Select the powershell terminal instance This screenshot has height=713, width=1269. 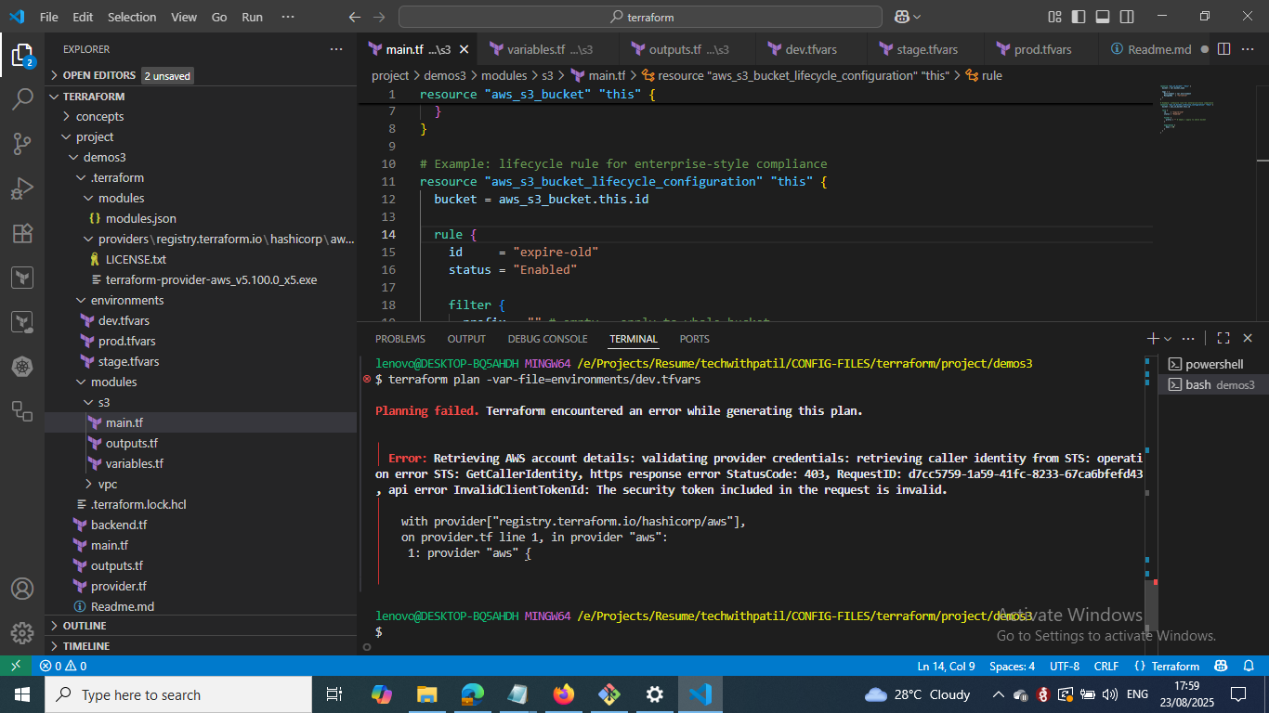click(1213, 364)
